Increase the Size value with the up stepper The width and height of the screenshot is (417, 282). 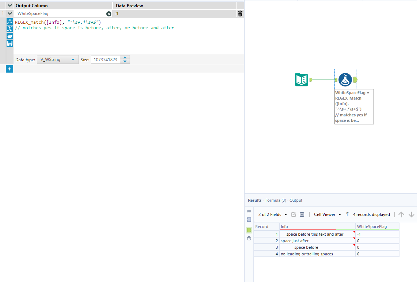(x=125, y=58)
